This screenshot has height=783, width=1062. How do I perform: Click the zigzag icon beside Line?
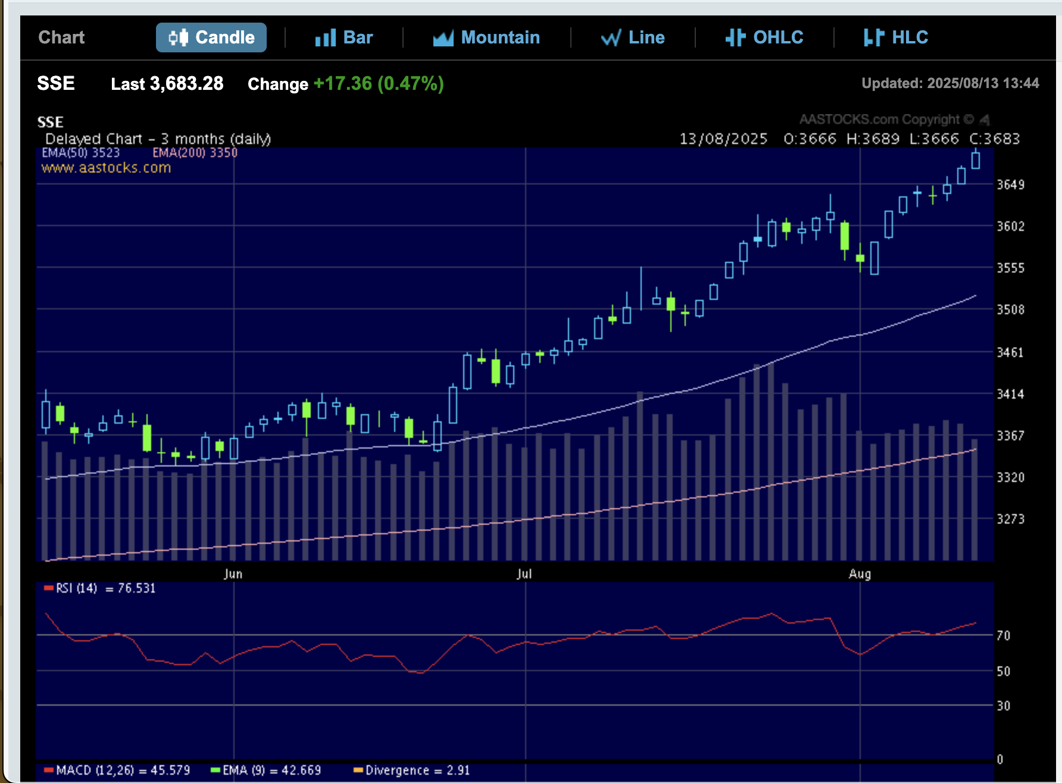pos(611,38)
